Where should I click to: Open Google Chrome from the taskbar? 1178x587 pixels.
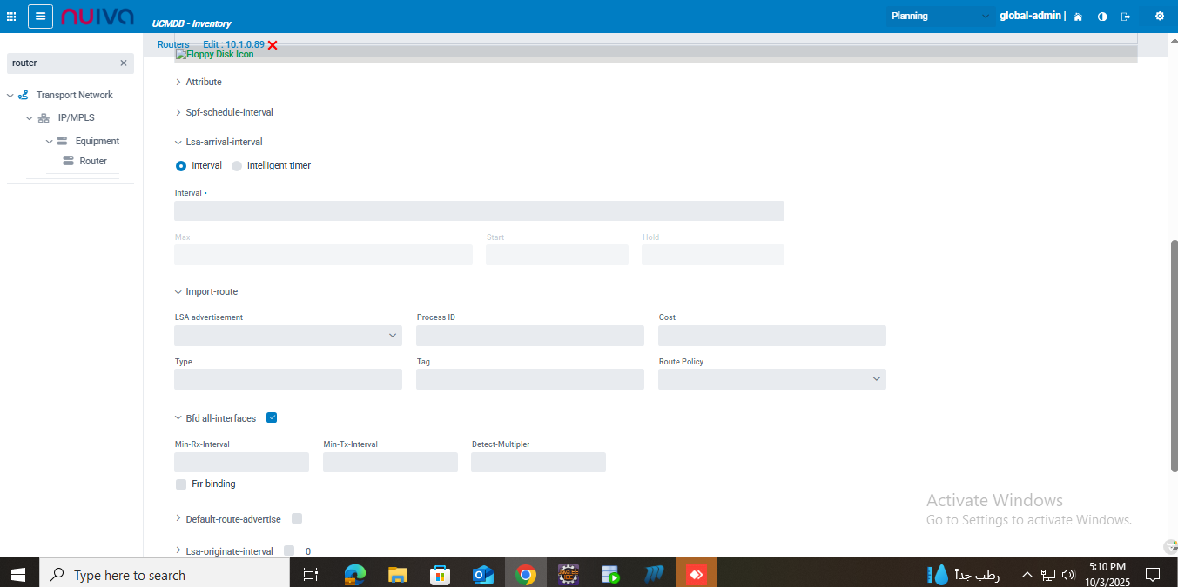pyautogui.click(x=525, y=575)
